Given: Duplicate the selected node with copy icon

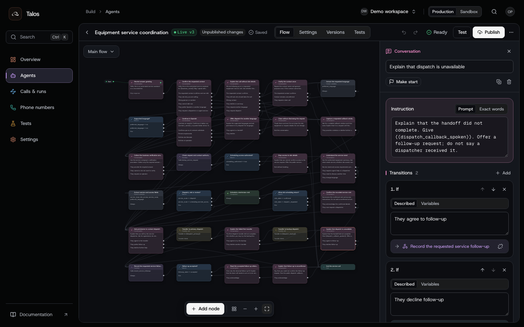Looking at the screenshot, I should pos(499,82).
